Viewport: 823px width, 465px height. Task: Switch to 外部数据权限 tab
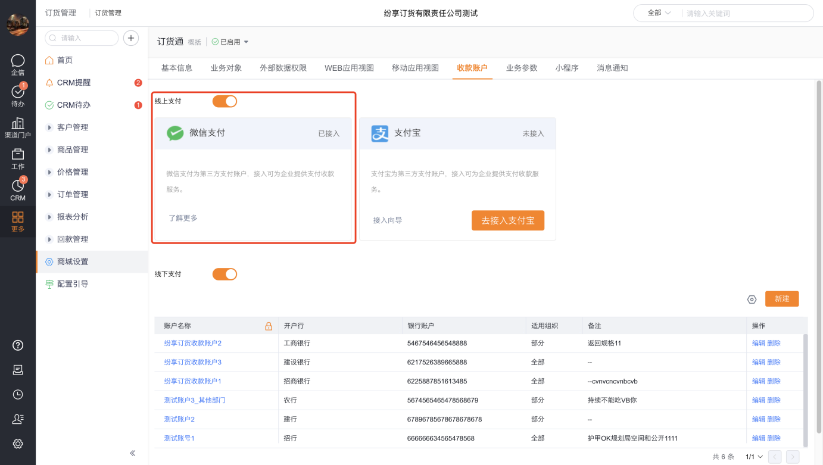pos(283,68)
